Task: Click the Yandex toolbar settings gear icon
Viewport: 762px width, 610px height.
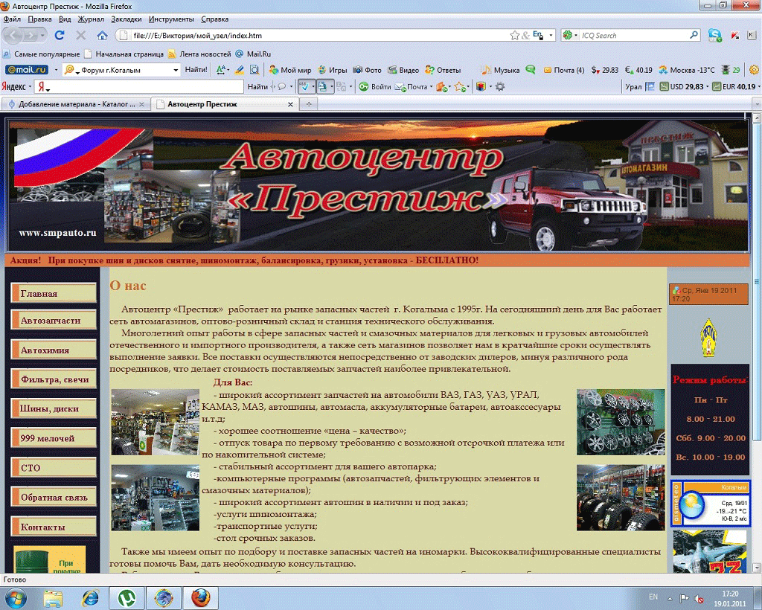Action: click(x=500, y=86)
